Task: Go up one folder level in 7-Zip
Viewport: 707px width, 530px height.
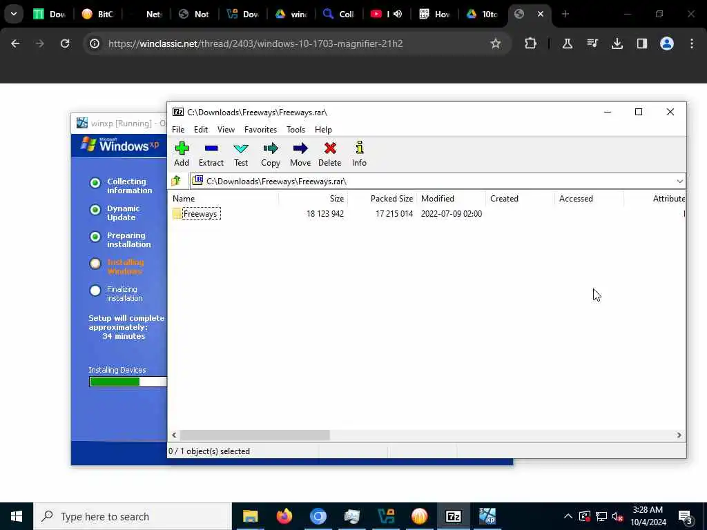Action: (x=176, y=181)
